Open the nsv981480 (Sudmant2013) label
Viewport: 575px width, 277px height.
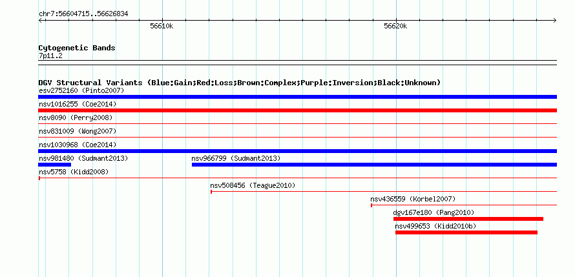point(83,158)
